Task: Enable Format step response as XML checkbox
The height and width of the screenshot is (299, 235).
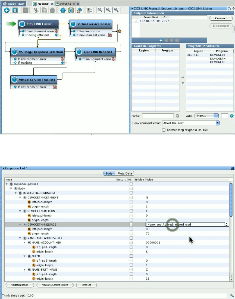Action: [x=164, y=130]
